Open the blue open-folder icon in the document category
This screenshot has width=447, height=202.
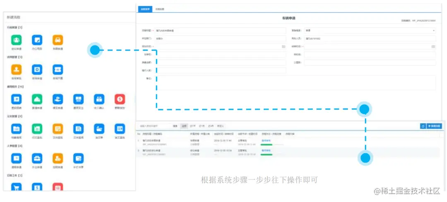coord(99,129)
